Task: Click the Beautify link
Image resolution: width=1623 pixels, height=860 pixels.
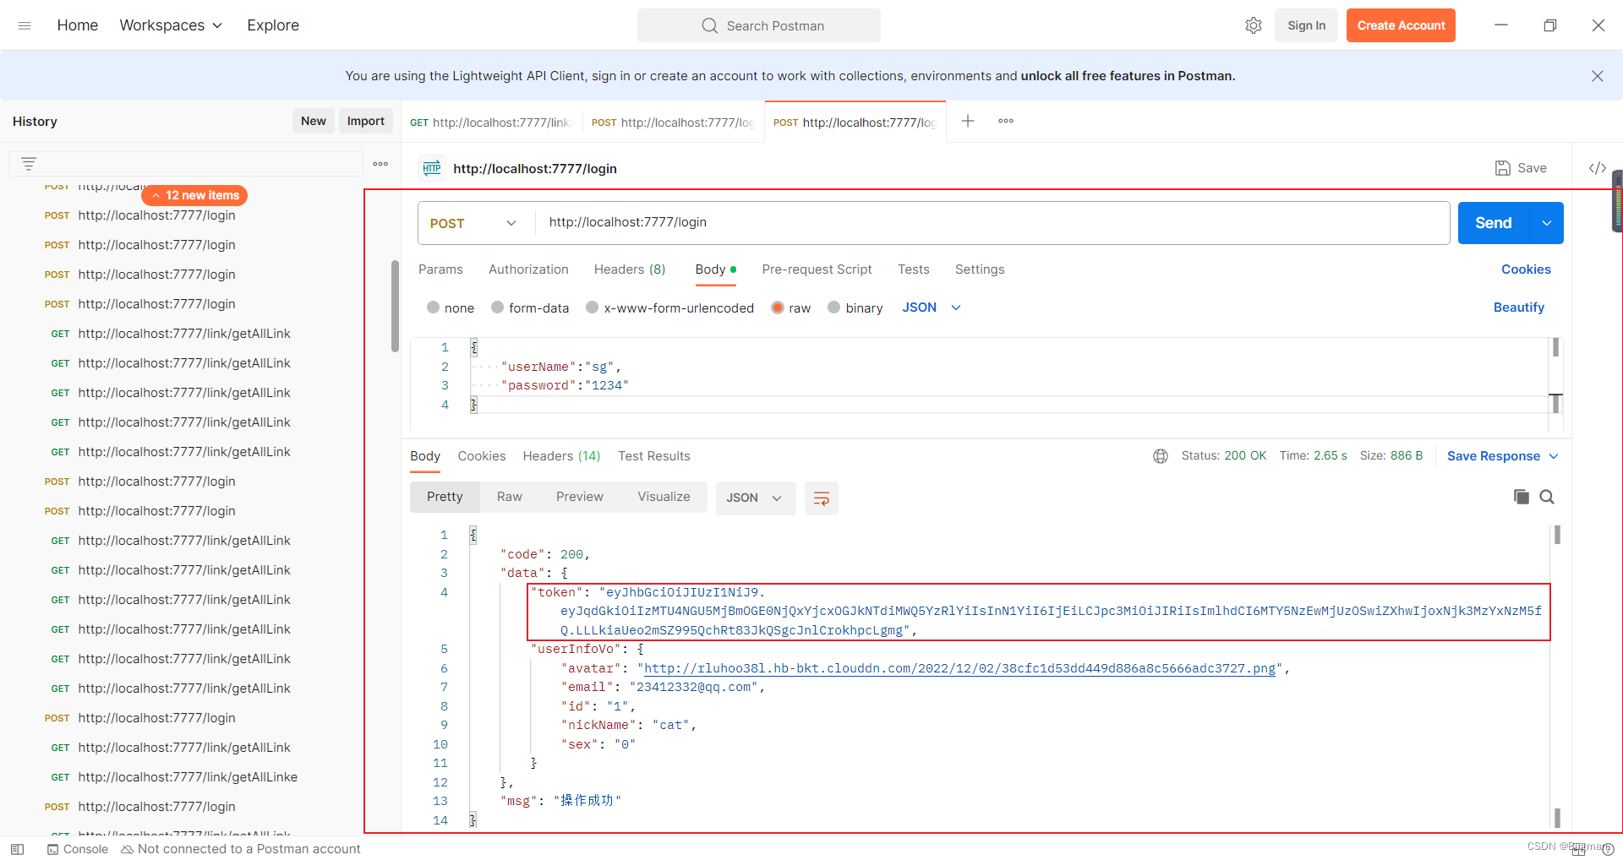Action: coord(1518,308)
